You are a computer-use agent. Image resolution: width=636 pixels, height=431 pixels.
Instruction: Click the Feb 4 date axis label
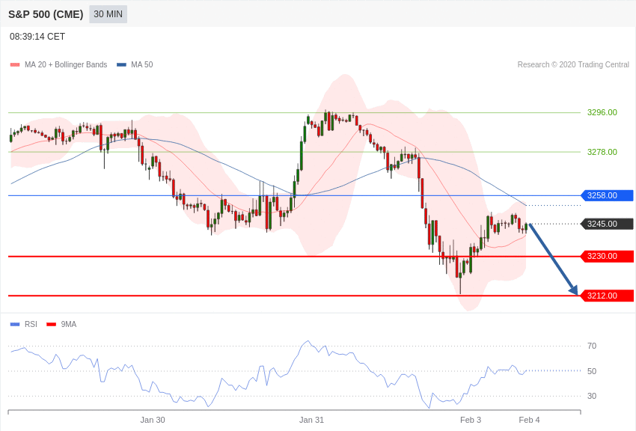[x=529, y=420]
